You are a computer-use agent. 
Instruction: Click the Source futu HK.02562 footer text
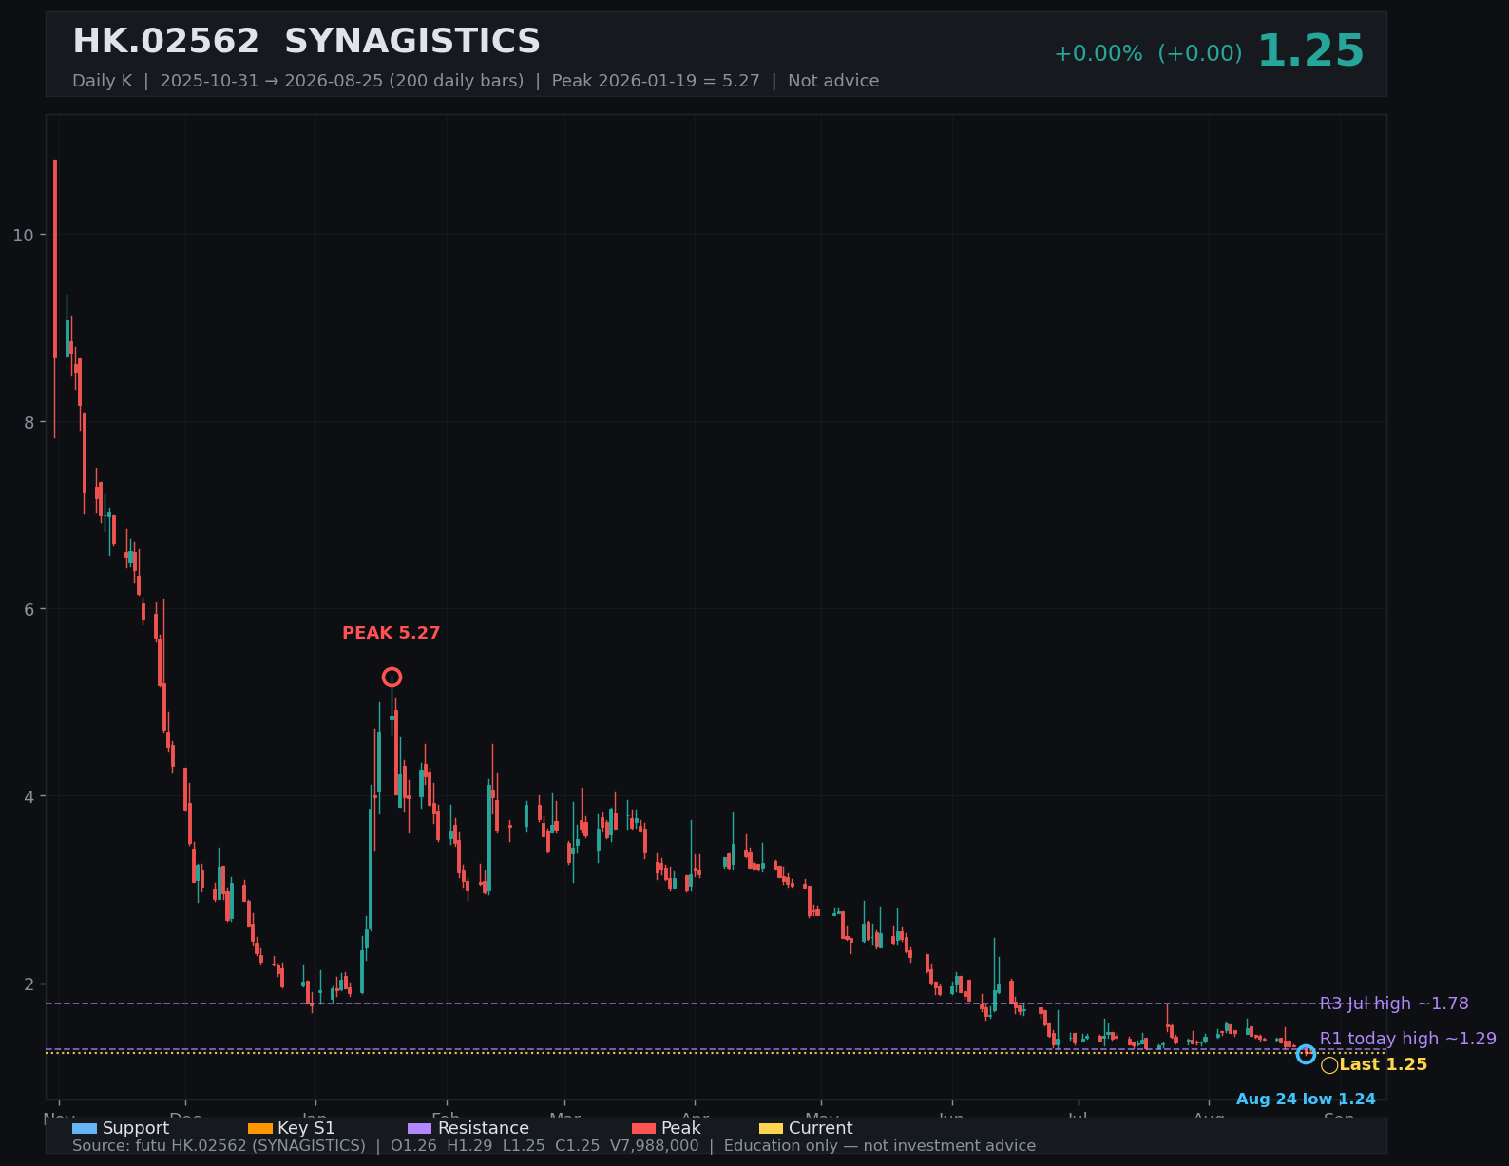(554, 1146)
